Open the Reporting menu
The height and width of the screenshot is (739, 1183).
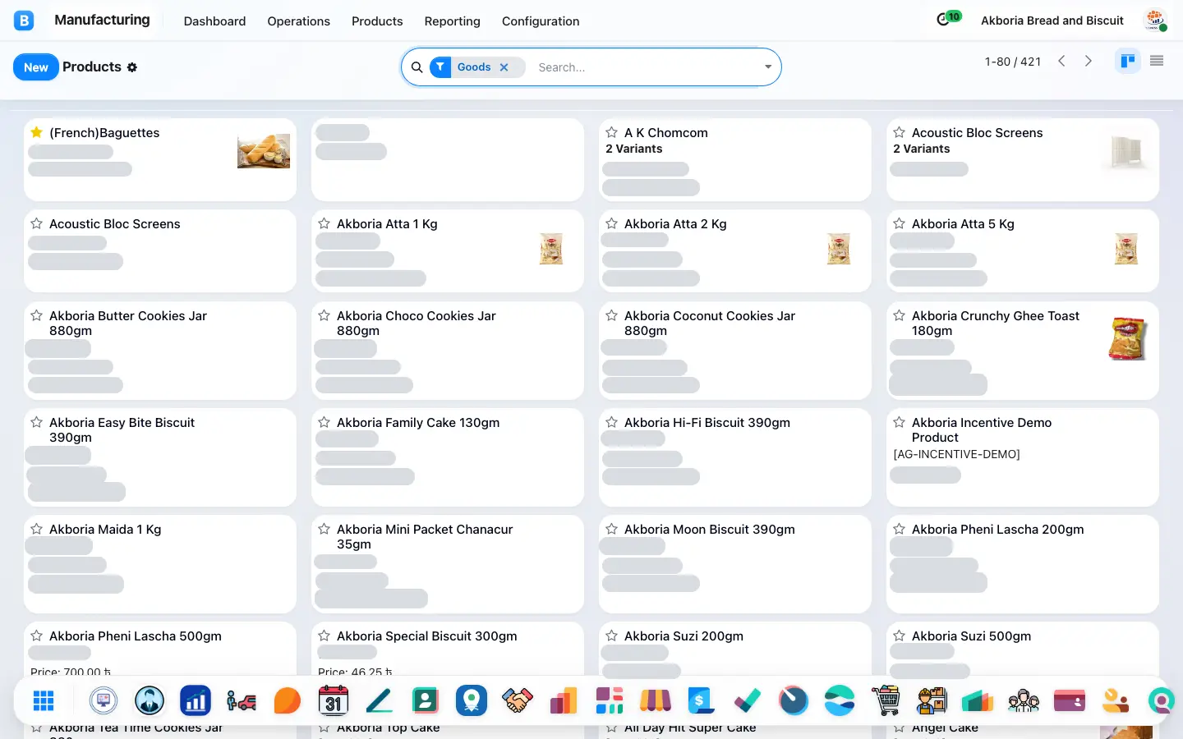(452, 21)
